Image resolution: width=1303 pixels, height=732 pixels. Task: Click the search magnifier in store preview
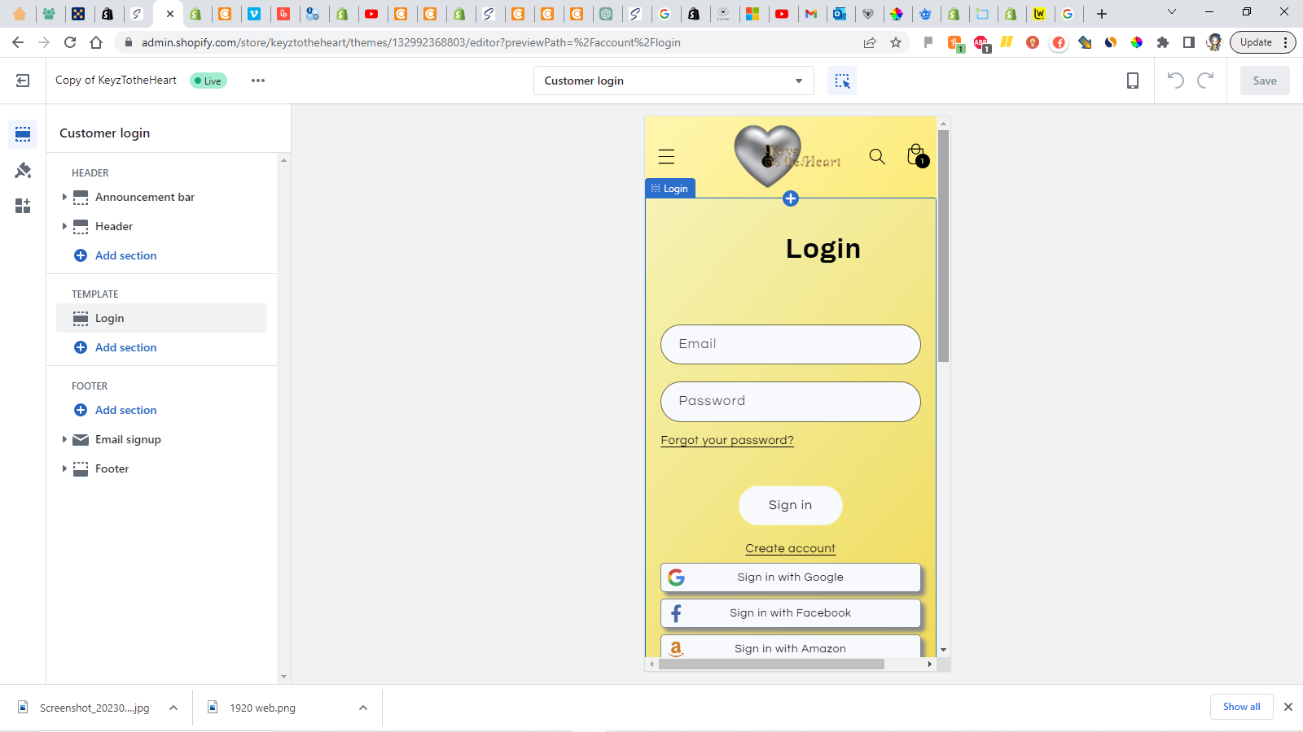pos(877,156)
